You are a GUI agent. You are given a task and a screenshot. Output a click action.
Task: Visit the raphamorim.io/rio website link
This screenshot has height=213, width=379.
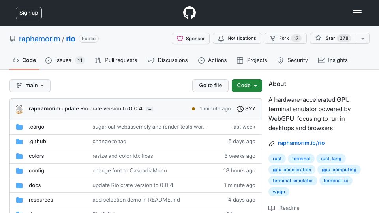[x=301, y=143]
